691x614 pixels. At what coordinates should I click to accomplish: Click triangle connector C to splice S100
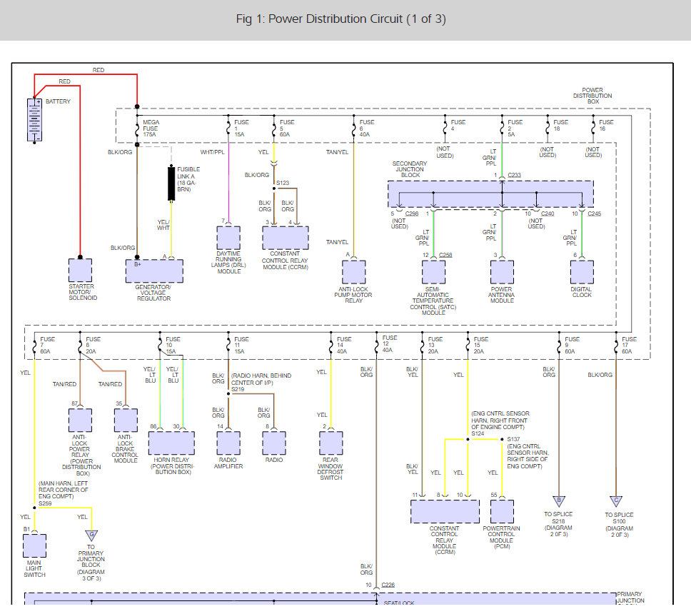pos(616,501)
